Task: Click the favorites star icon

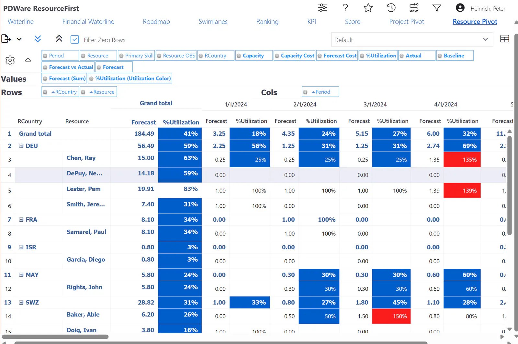Action: (x=368, y=8)
